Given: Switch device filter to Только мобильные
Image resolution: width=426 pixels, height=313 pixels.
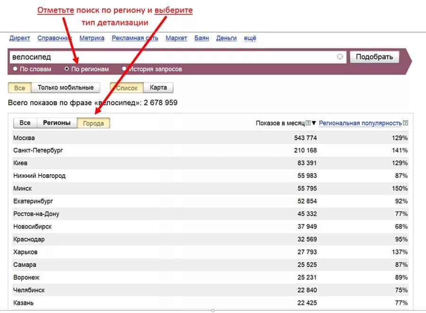Looking at the screenshot, I should tap(65, 88).
